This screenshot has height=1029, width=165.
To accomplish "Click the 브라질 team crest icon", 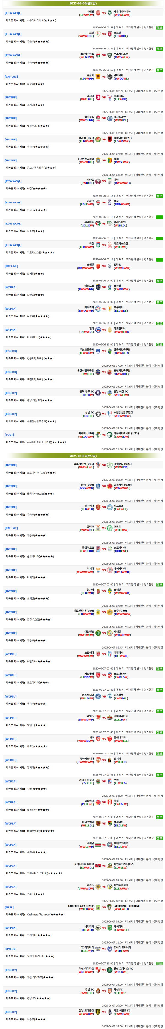I will click(110, 288).
